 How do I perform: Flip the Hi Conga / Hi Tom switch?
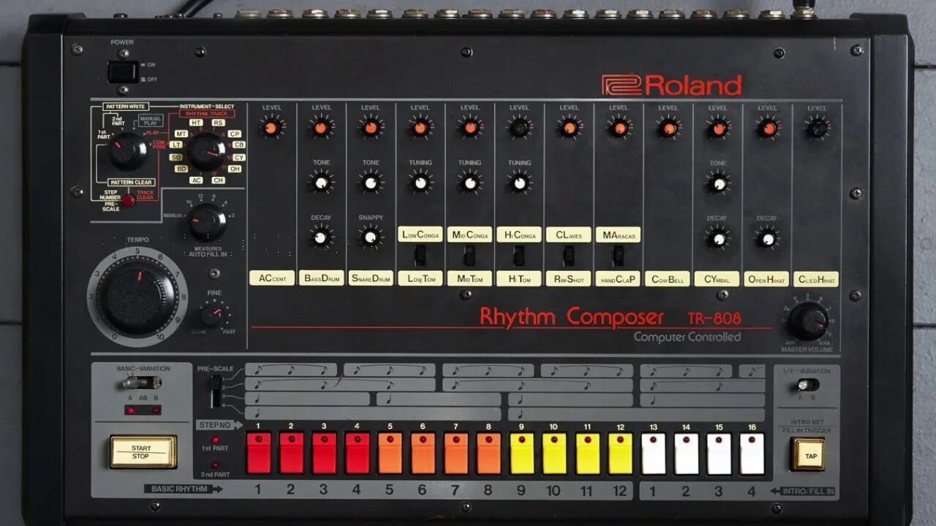518,255
